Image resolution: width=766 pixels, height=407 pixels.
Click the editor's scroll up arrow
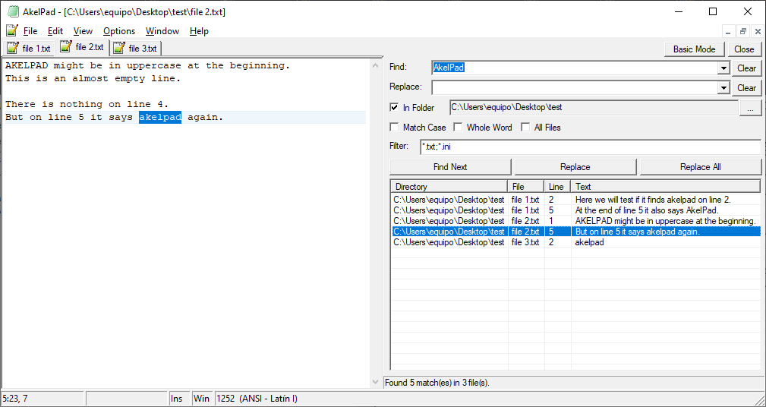point(375,65)
